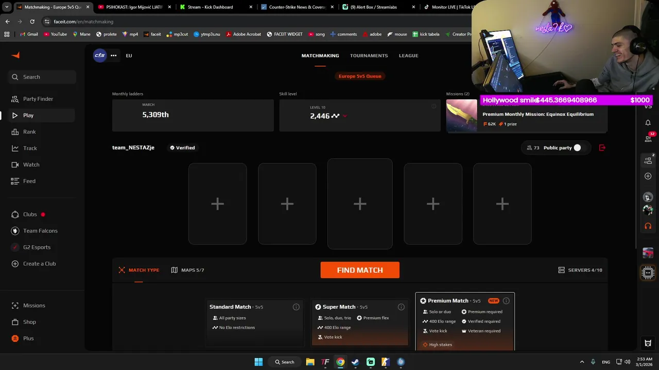Open the CS game selector icon
This screenshot has height=370, width=659.
tap(100, 55)
